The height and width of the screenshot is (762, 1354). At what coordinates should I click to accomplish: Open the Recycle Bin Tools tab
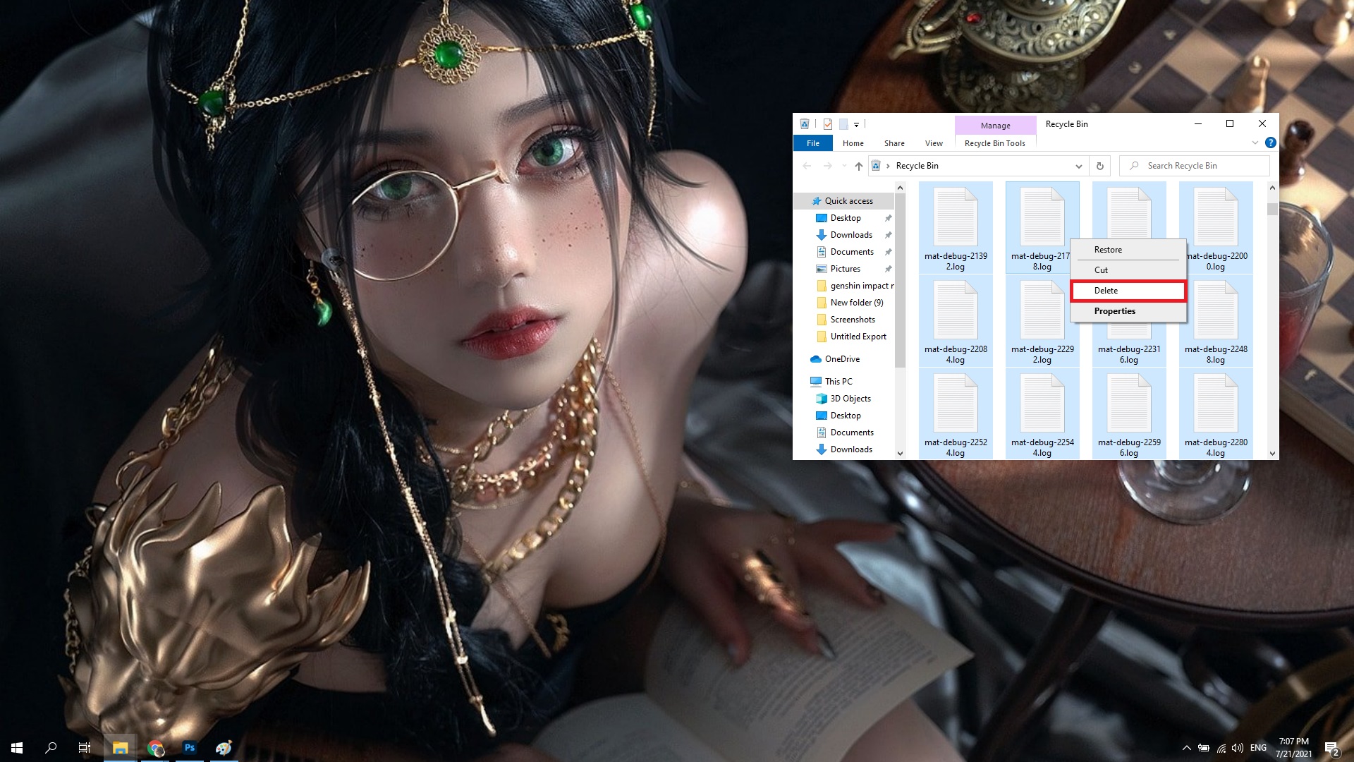994,143
